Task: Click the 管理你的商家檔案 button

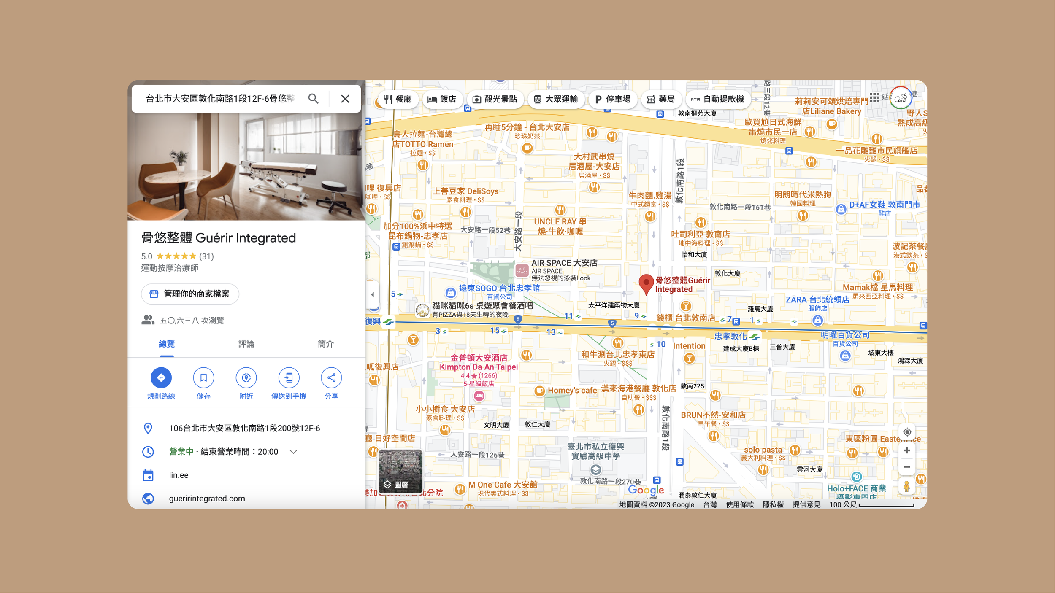Action: pyautogui.click(x=190, y=294)
